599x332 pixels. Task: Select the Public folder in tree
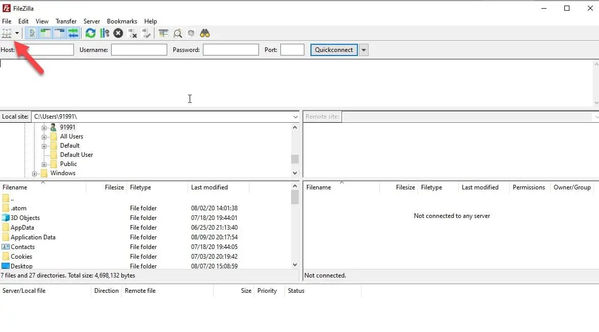click(x=68, y=164)
